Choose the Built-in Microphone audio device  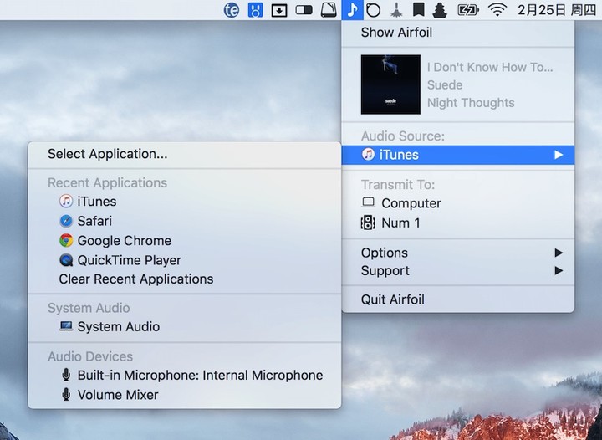[199, 376]
